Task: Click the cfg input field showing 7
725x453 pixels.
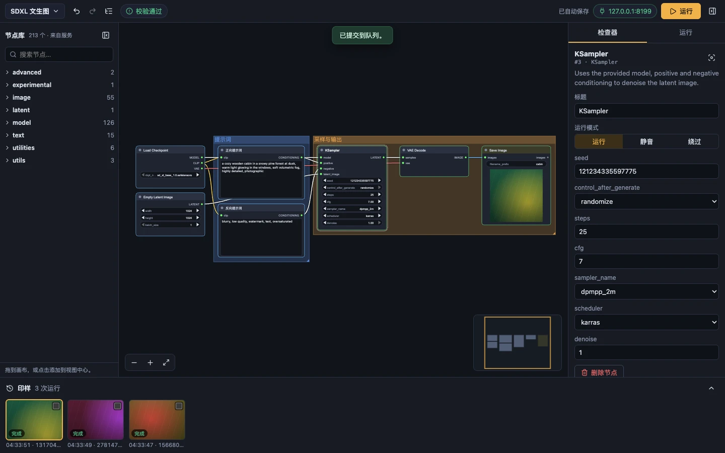Action: pyautogui.click(x=646, y=261)
